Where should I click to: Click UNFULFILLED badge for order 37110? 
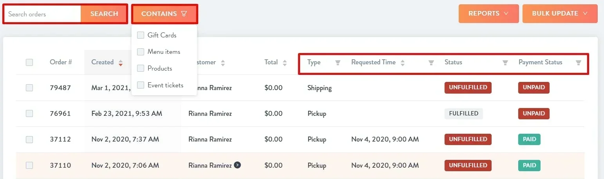coord(468,165)
